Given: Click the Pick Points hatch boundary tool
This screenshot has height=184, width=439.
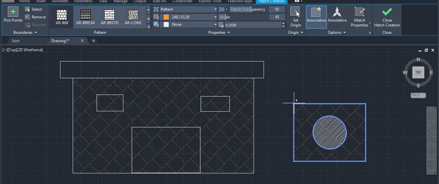Looking at the screenshot, I should pyautogui.click(x=13, y=15).
